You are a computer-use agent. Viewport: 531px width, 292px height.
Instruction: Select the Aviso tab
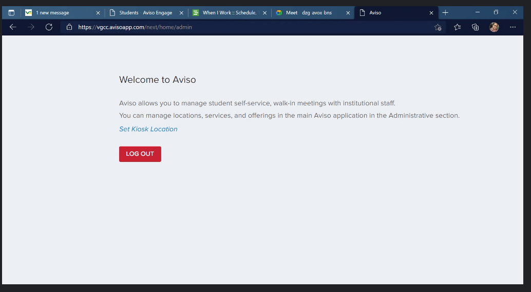[396, 13]
